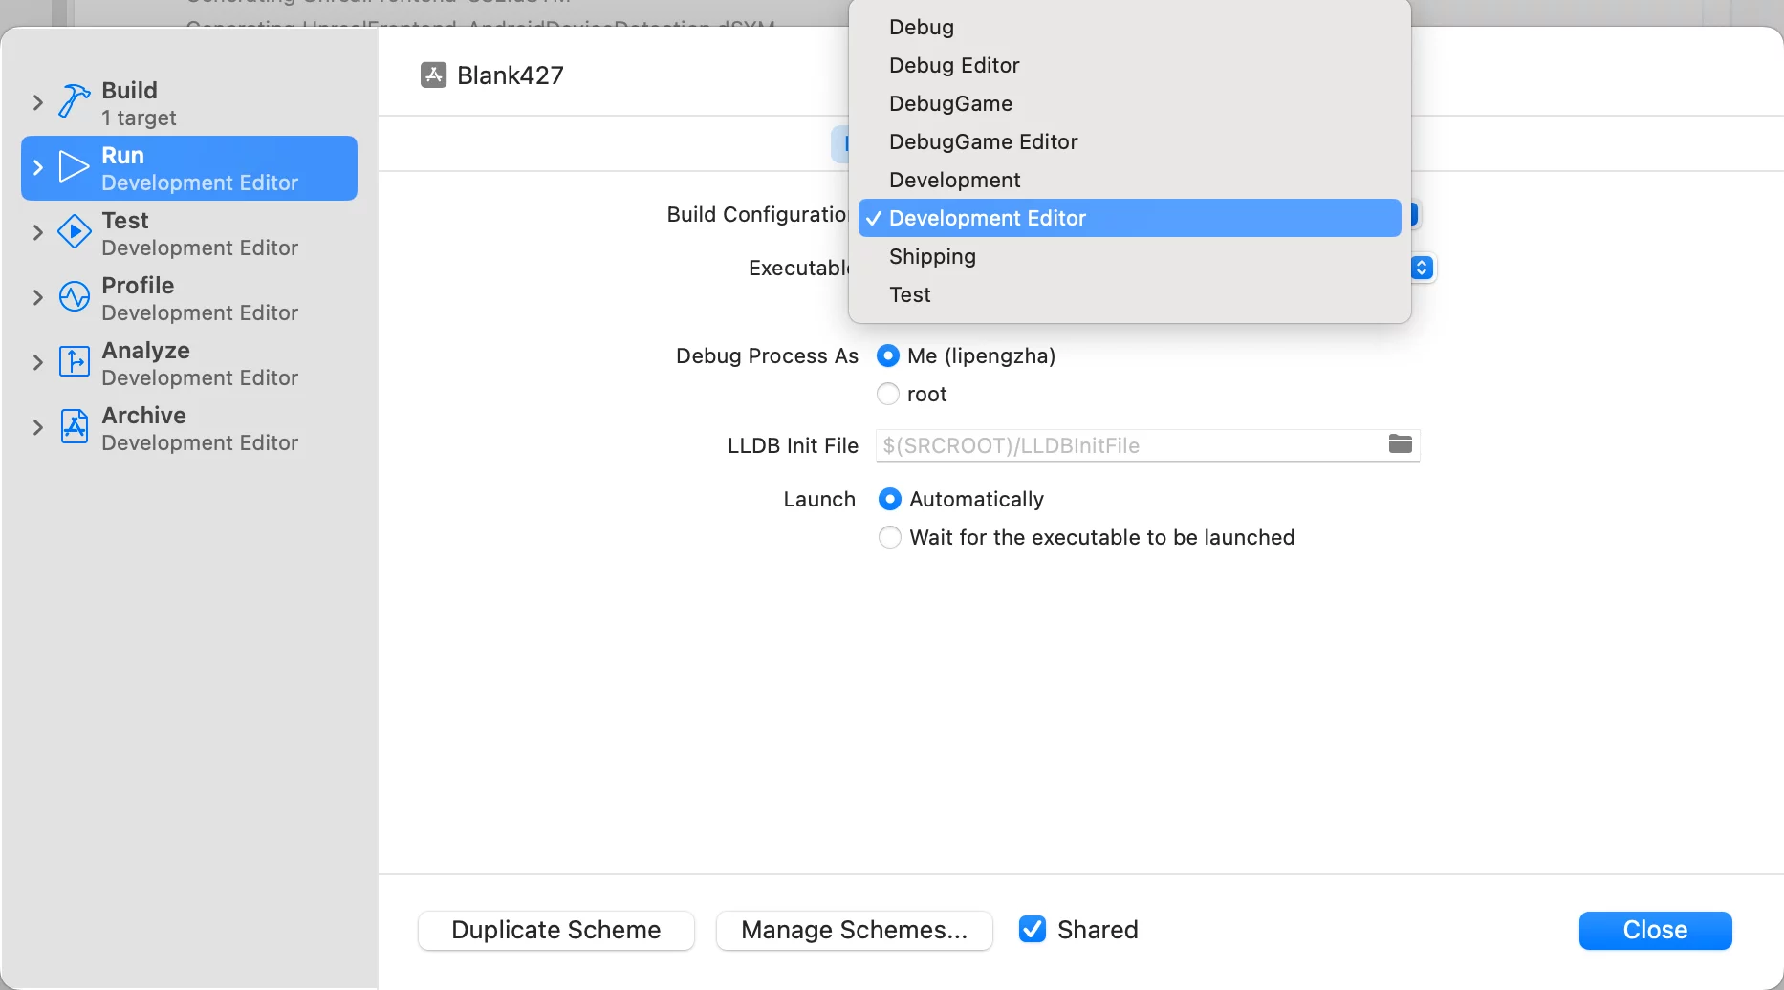Viewport: 1784px width, 990px height.
Task: Select Me (lipengzha) radio button
Action: coord(888,355)
